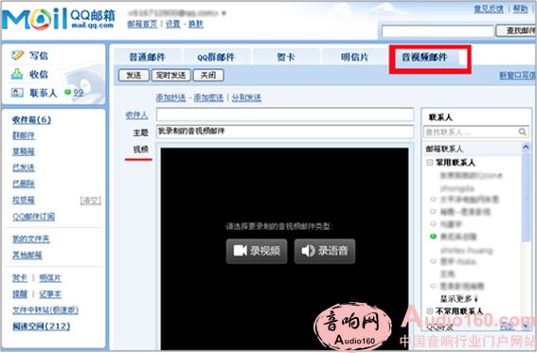Click the speaker record voice icon
The image size is (537, 353).
[x=308, y=251]
